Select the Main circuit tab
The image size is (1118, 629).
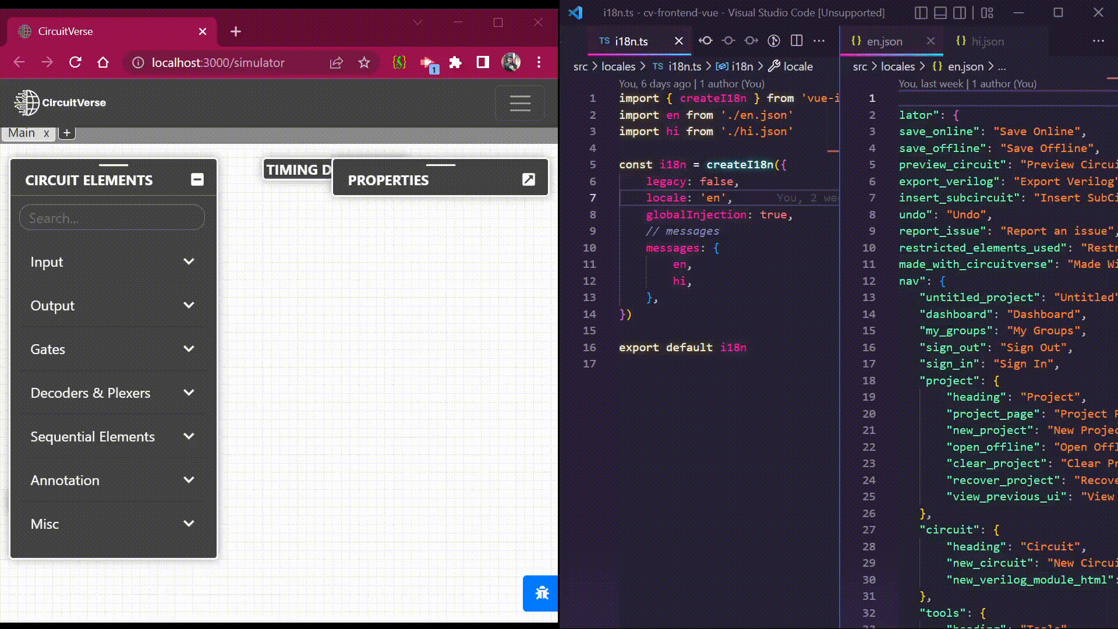pos(22,133)
